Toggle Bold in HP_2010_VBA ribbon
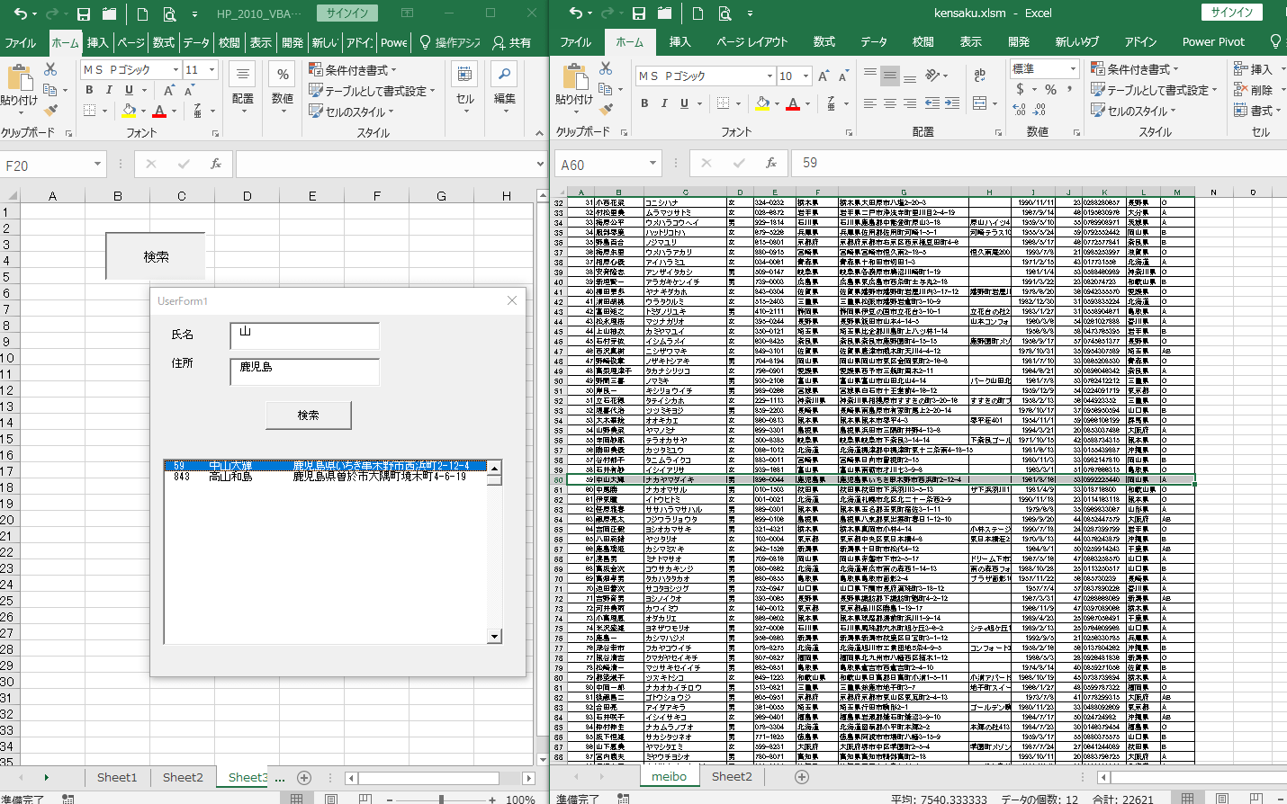Screen dimensions: 1287x804 pyautogui.click(x=89, y=90)
